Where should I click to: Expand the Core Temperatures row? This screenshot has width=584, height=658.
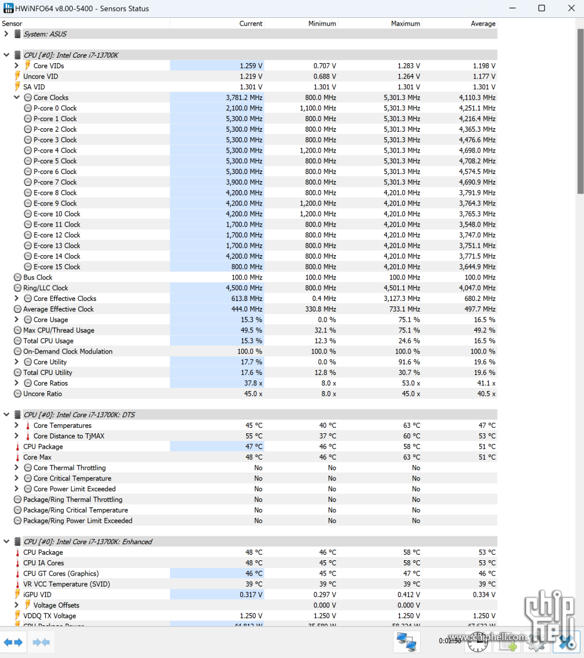[16, 425]
